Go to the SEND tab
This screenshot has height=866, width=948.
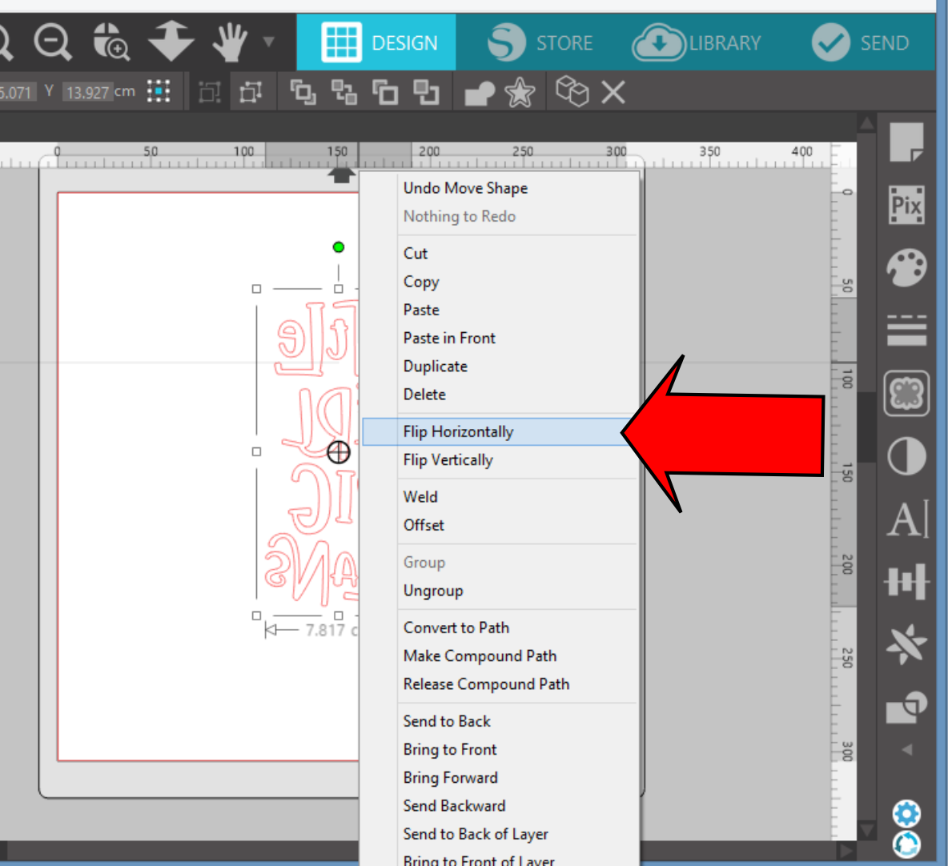coord(861,42)
